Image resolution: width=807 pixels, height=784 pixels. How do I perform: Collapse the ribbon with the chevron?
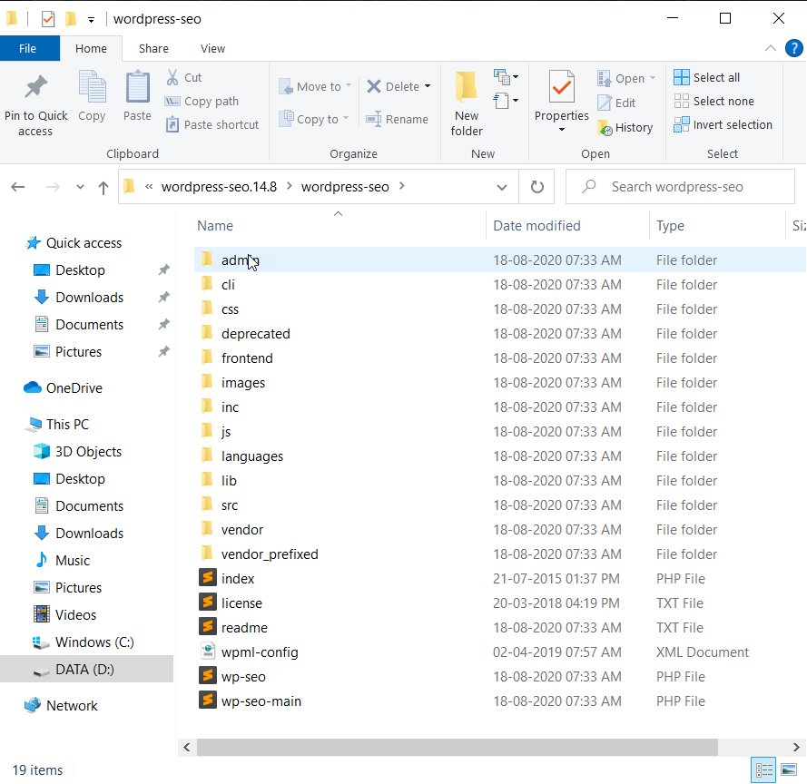click(x=771, y=48)
